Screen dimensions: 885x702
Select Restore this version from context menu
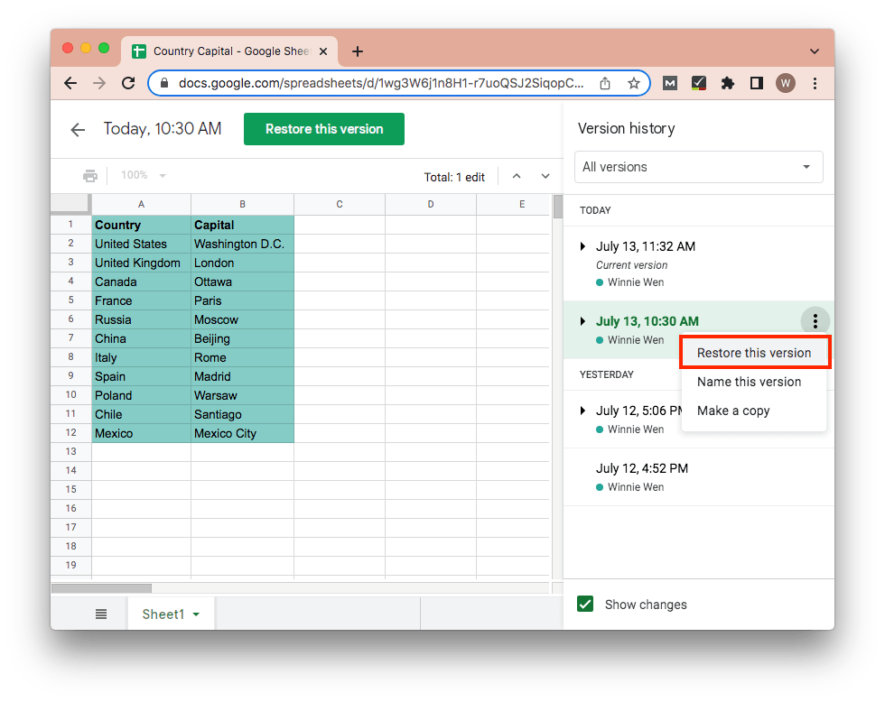pos(754,353)
